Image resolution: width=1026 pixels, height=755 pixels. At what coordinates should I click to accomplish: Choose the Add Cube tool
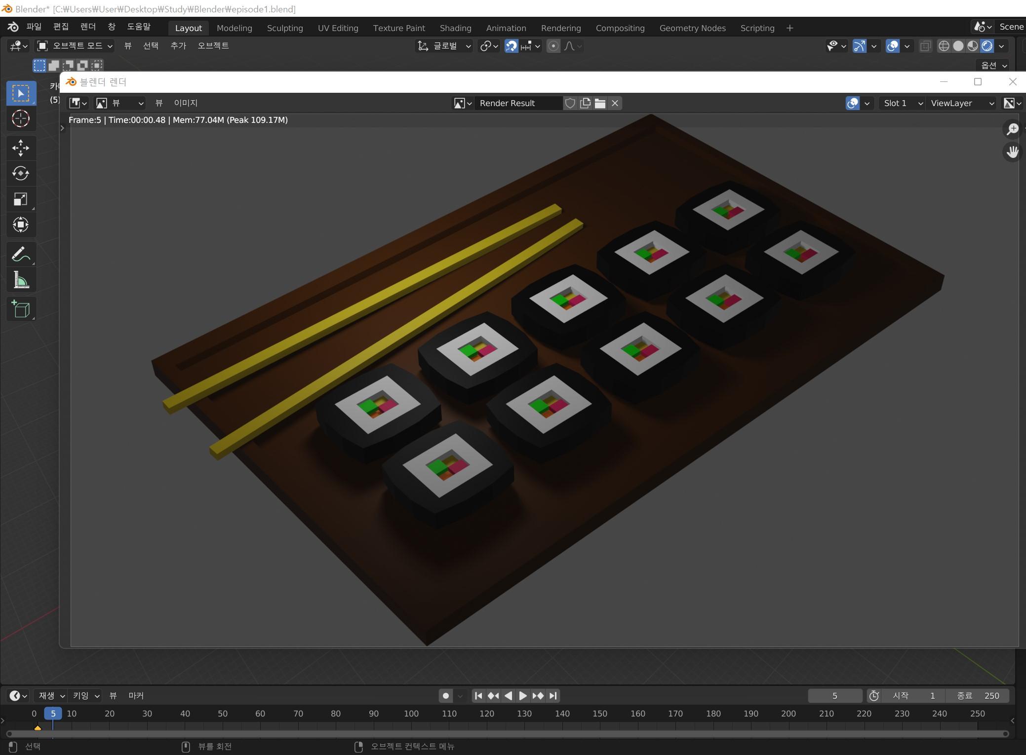click(x=21, y=309)
